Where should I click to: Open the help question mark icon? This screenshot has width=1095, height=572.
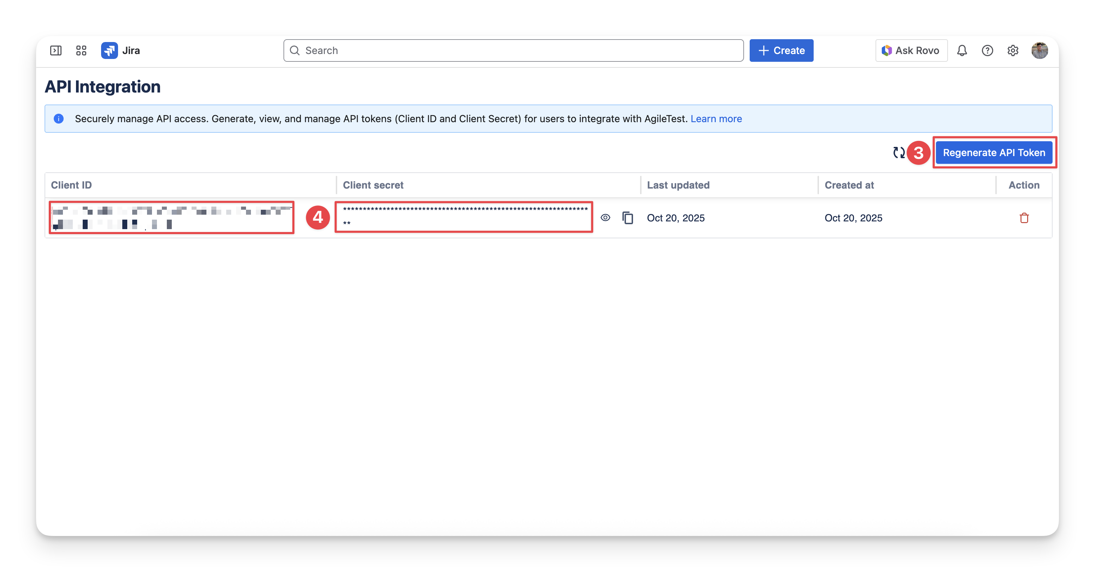pyautogui.click(x=988, y=50)
